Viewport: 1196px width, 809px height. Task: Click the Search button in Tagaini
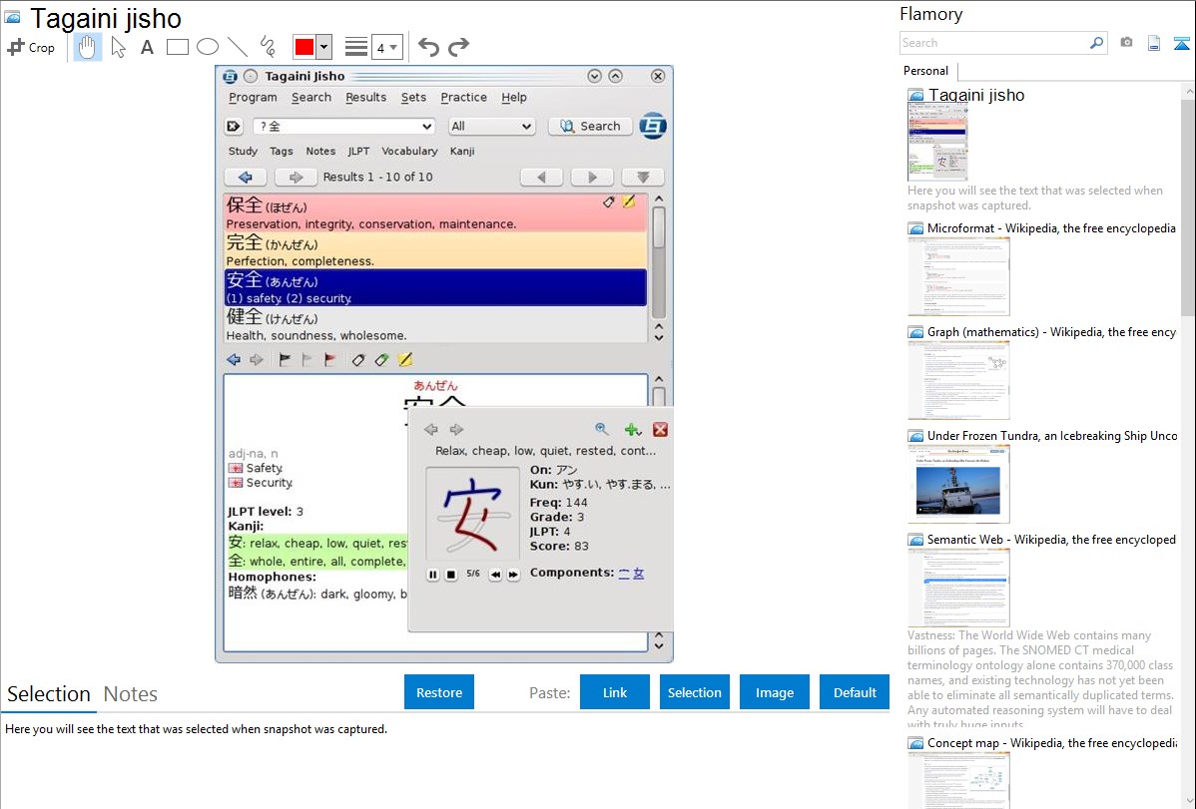[590, 127]
